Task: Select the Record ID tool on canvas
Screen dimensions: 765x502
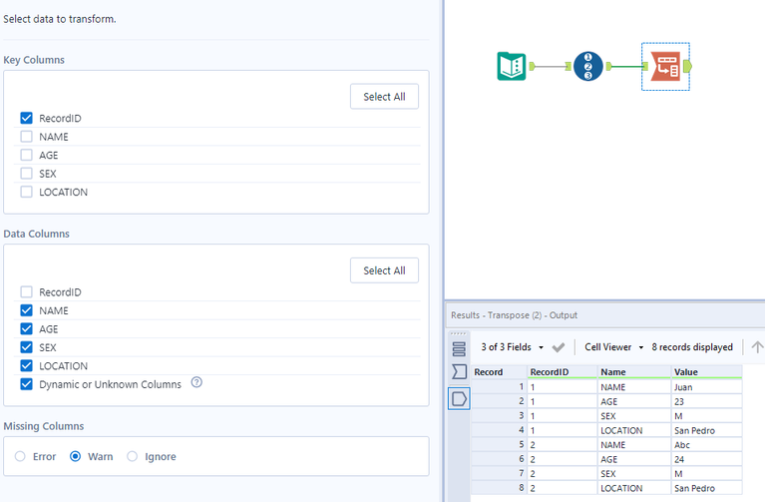Action: pos(587,66)
